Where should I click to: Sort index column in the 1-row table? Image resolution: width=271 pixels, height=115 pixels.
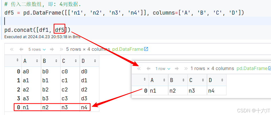[x=145, y=79]
